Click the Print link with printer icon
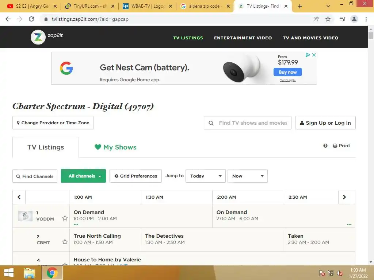The width and height of the screenshot is (374, 280). [341, 145]
